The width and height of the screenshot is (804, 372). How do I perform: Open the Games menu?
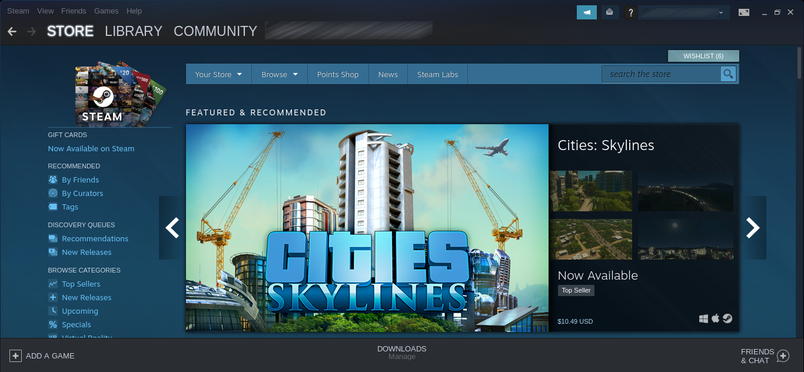point(106,11)
